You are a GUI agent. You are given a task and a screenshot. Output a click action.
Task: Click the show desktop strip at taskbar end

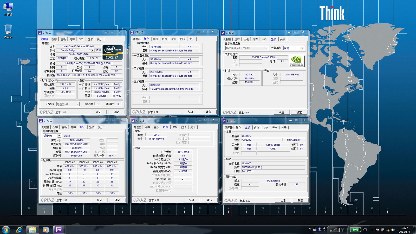pos(414,230)
